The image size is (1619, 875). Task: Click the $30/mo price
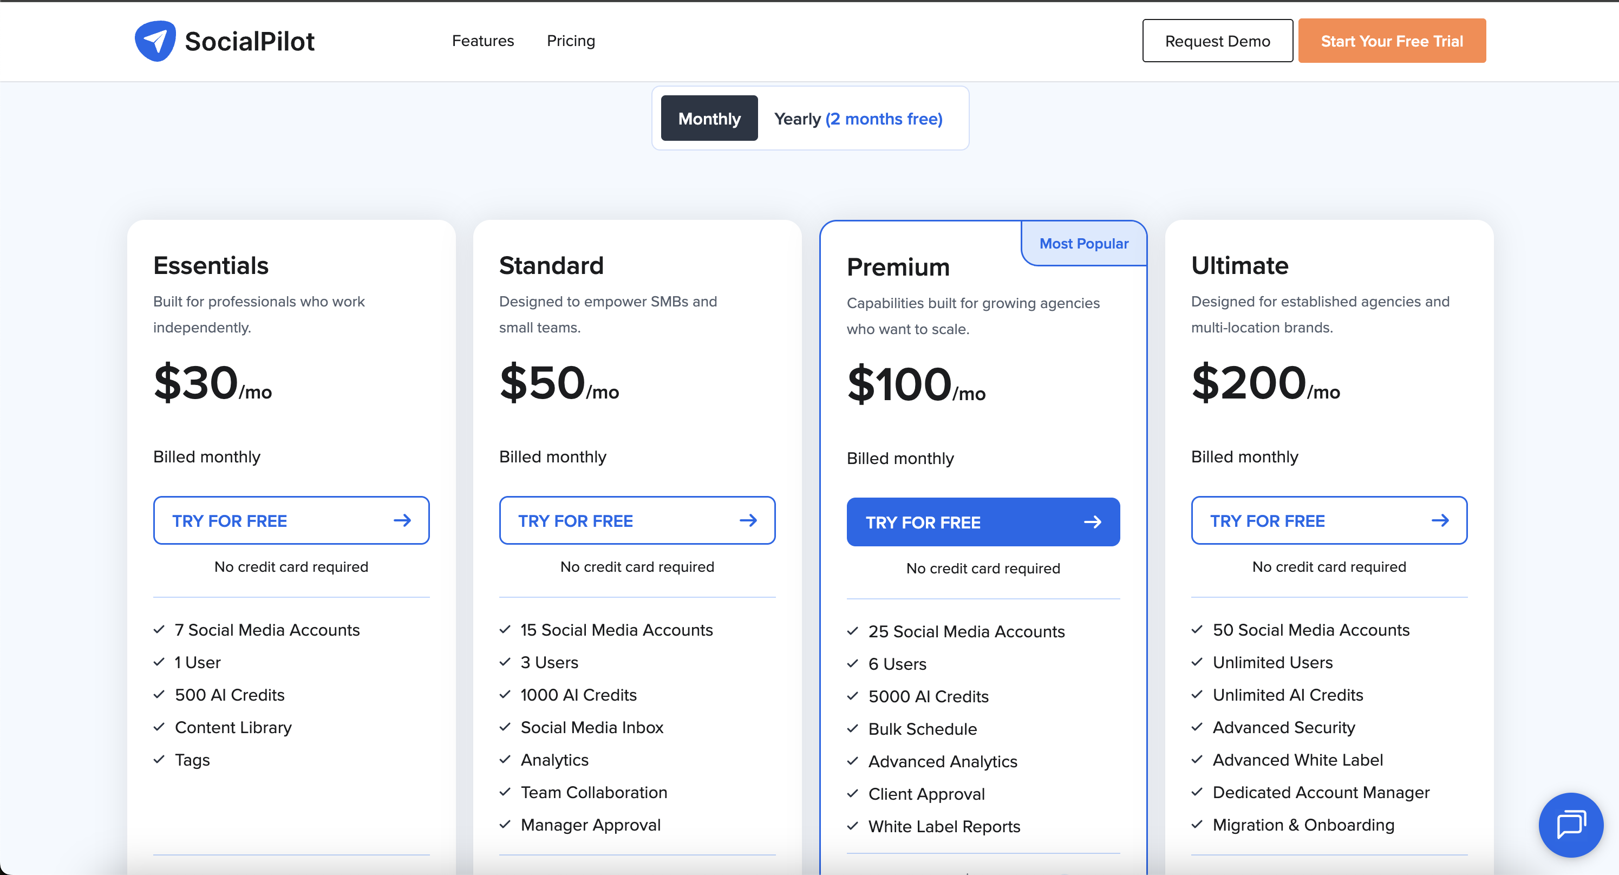[x=212, y=383]
